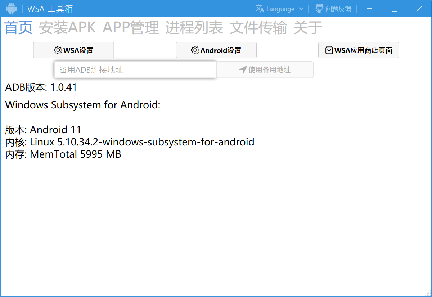Switch to the 安装APK tab

click(68, 27)
